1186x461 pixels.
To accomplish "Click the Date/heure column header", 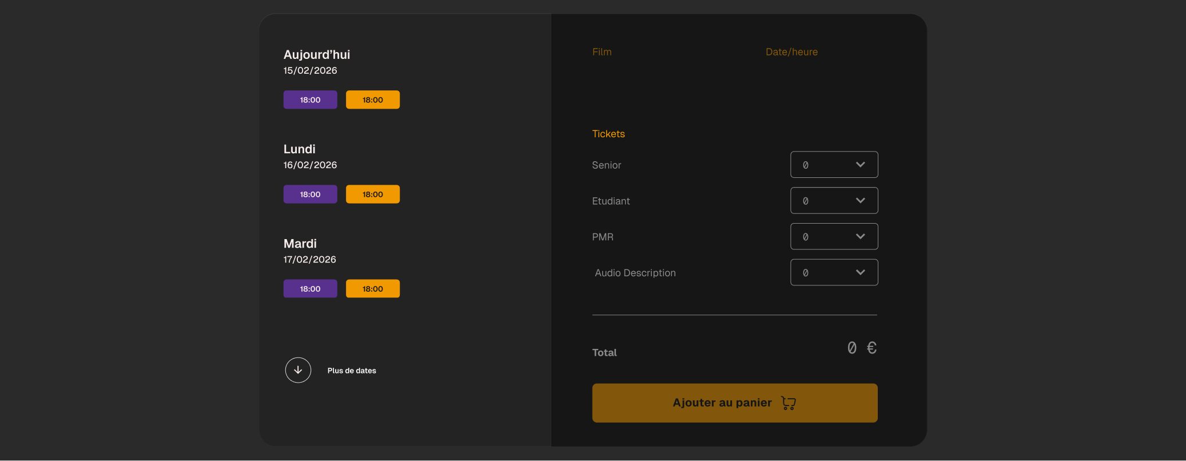I will [x=791, y=52].
